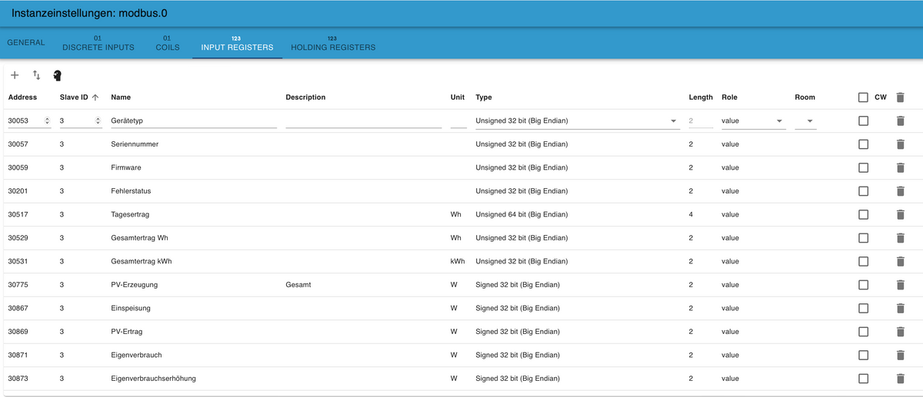923x397 pixels.
Task: Open Role dropdown showing value
Action: point(754,121)
